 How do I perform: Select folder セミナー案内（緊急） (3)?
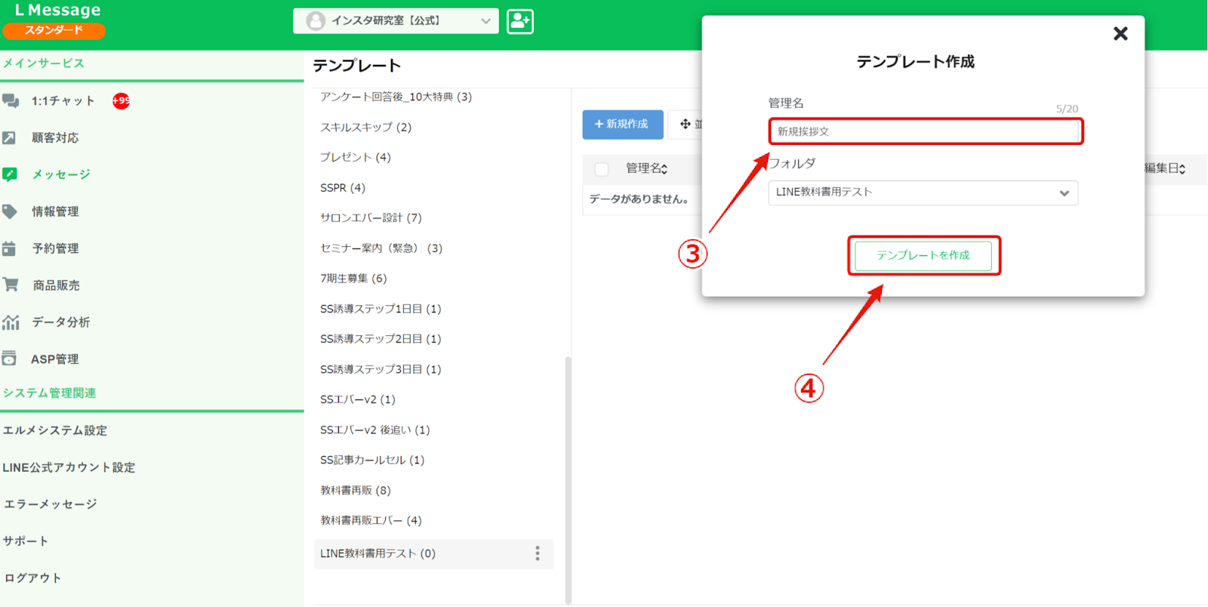[x=381, y=248]
